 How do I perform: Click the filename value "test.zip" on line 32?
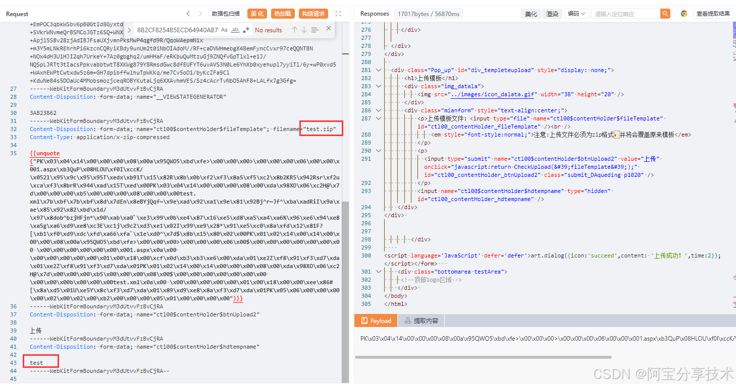(x=320, y=129)
